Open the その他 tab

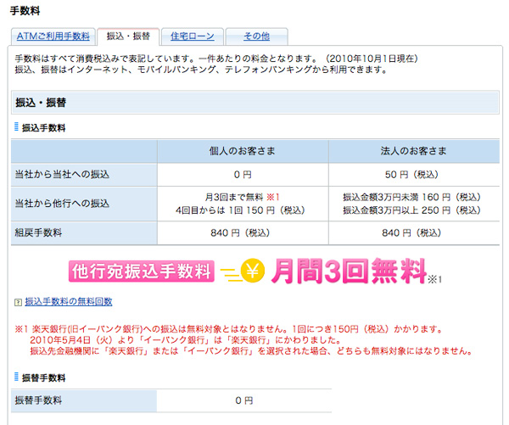tap(256, 36)
